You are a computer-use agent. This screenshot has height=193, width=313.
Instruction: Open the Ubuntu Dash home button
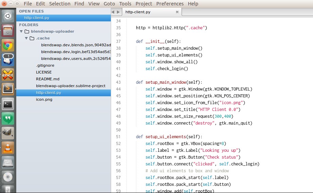click(x=8, y=16)
